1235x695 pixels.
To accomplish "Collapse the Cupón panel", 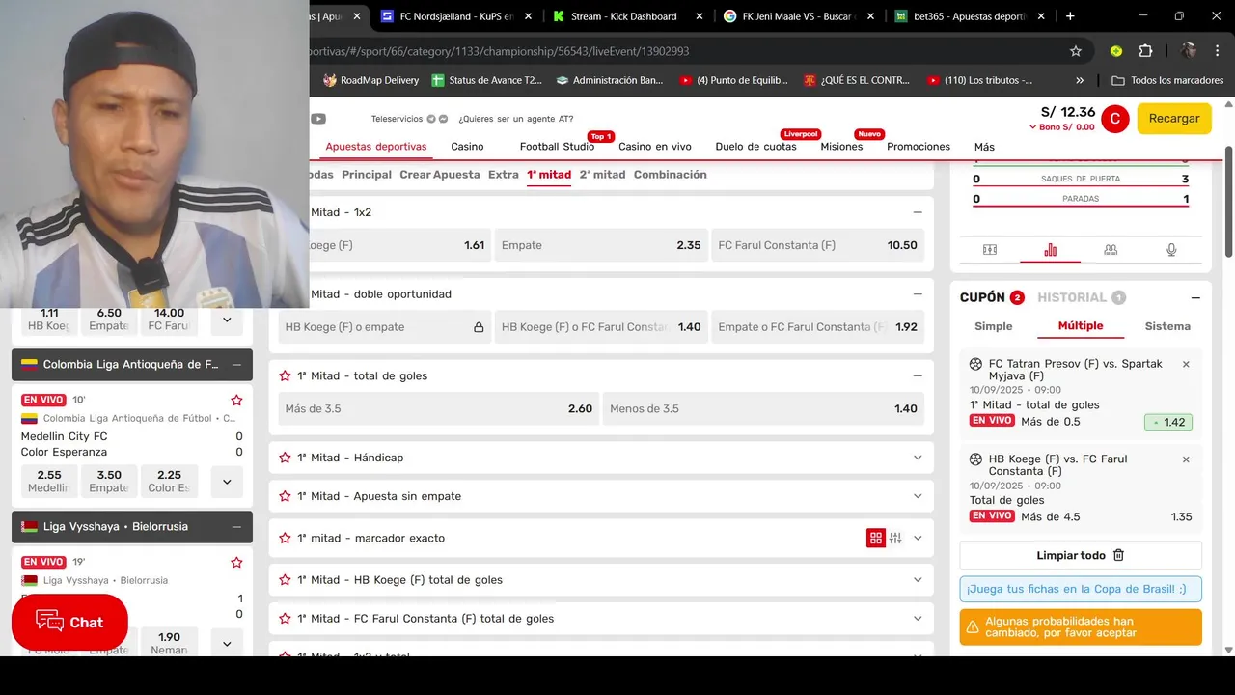I will [x=1195, y=298].
